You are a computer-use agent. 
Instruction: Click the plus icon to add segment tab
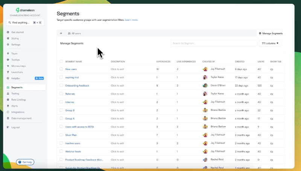tap(61, 33)
